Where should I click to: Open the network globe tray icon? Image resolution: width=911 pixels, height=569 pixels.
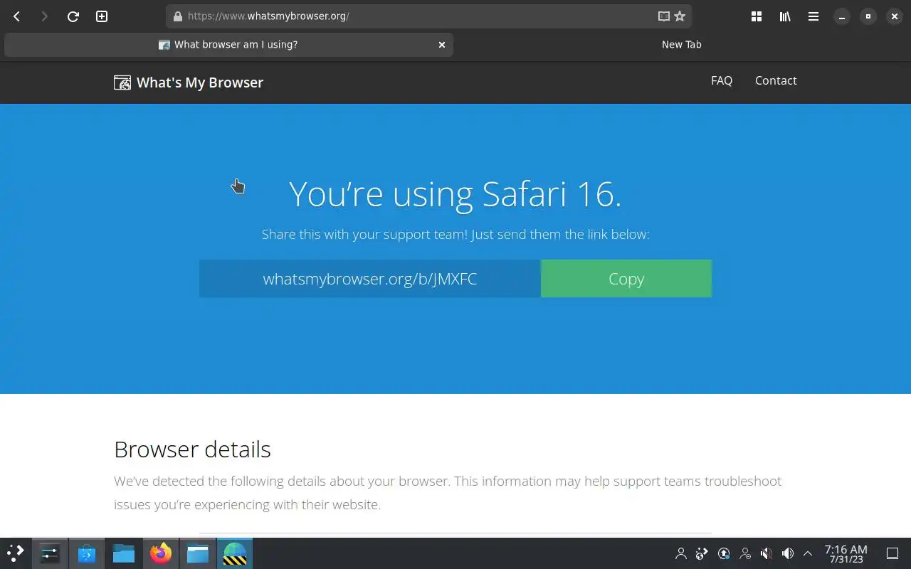point(702,553)
